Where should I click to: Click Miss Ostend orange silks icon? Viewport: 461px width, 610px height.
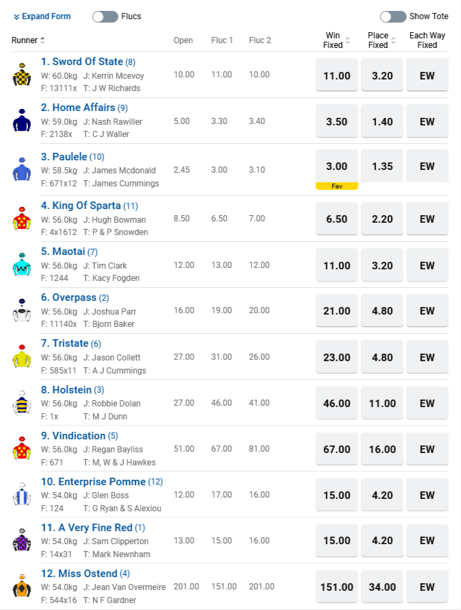(x=22, y=587)
